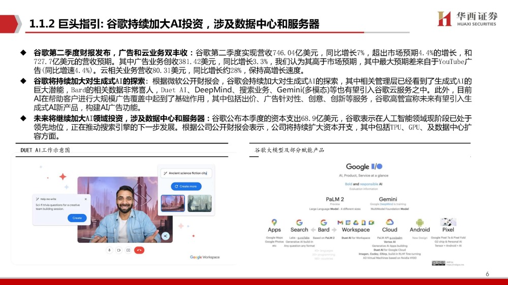Click the Pixel phone image
The image size is (508, 285).
pos(448,222)
